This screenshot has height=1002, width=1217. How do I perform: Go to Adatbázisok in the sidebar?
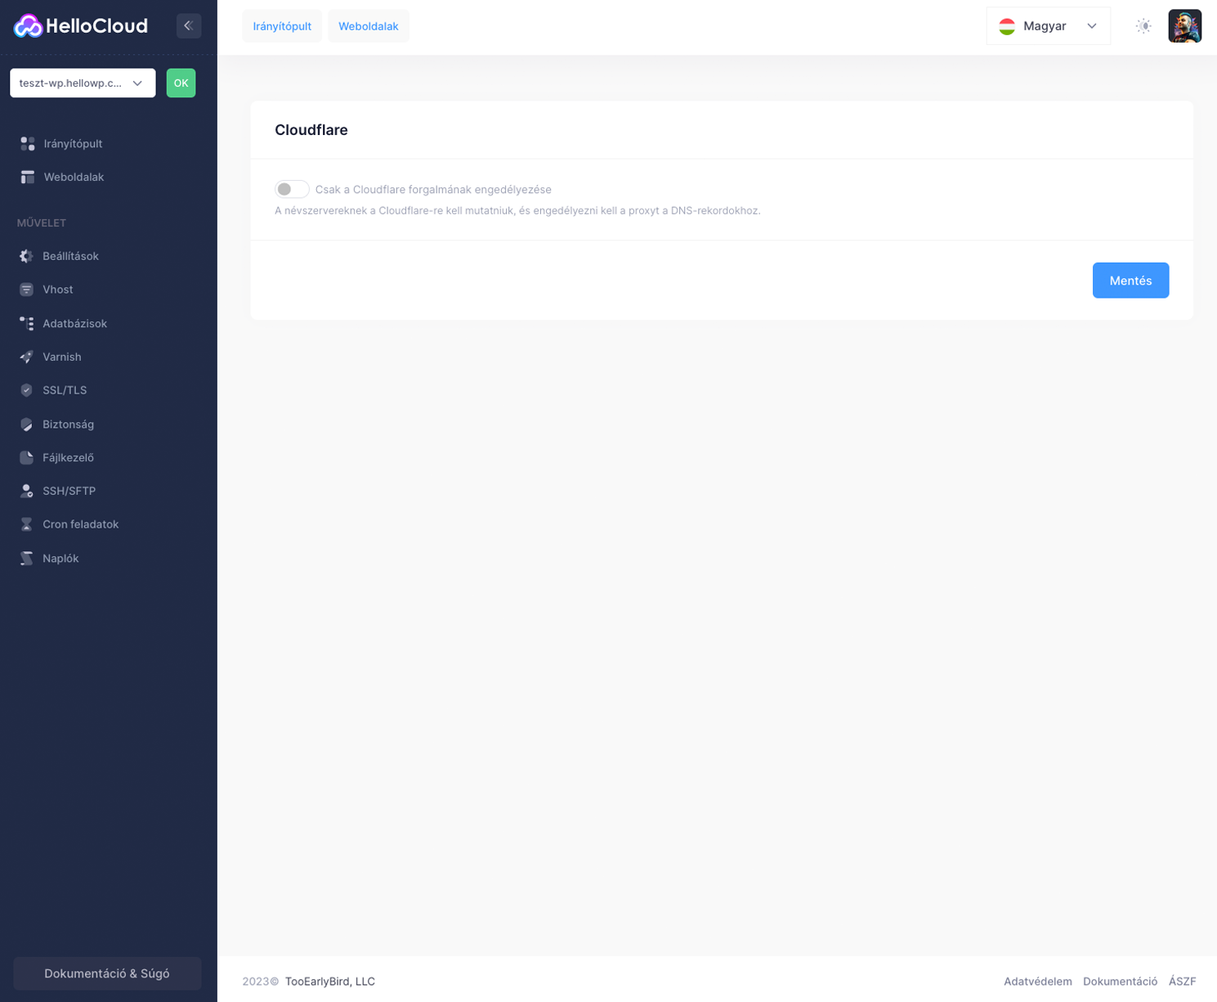pyautogui.click(x=74, y=324)
